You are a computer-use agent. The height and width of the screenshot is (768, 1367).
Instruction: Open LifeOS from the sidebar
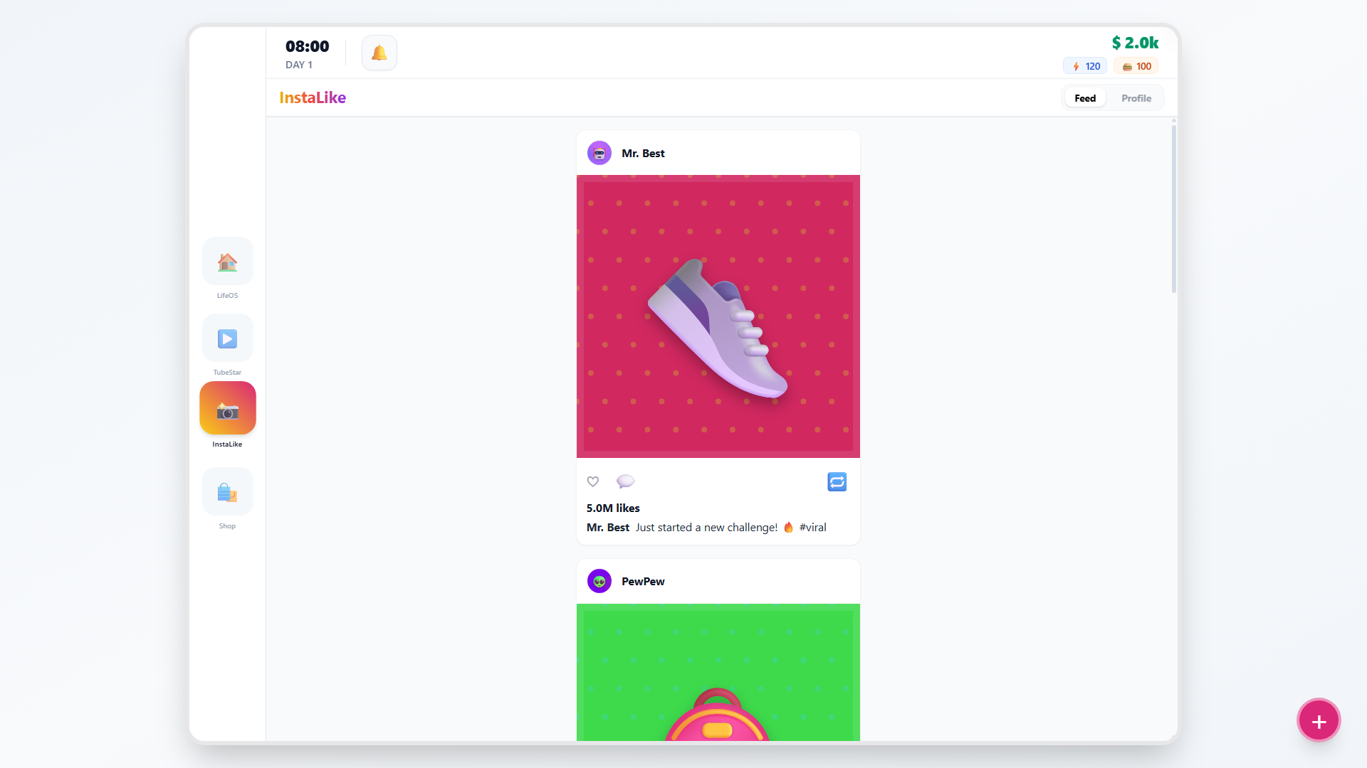227,261
